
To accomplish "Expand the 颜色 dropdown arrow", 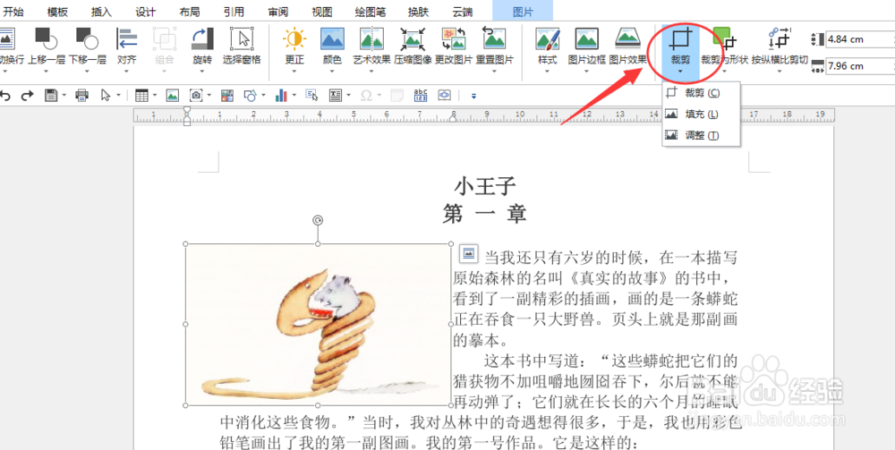I will pos(332,72).
